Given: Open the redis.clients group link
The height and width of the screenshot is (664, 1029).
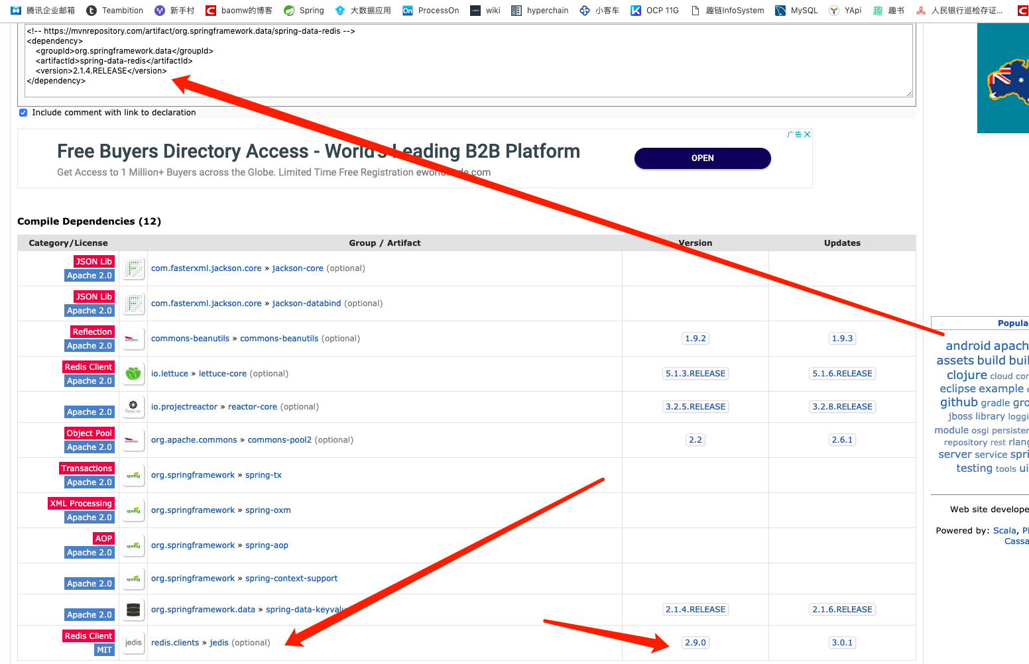Looking at the screenshot, I should 175,643.
